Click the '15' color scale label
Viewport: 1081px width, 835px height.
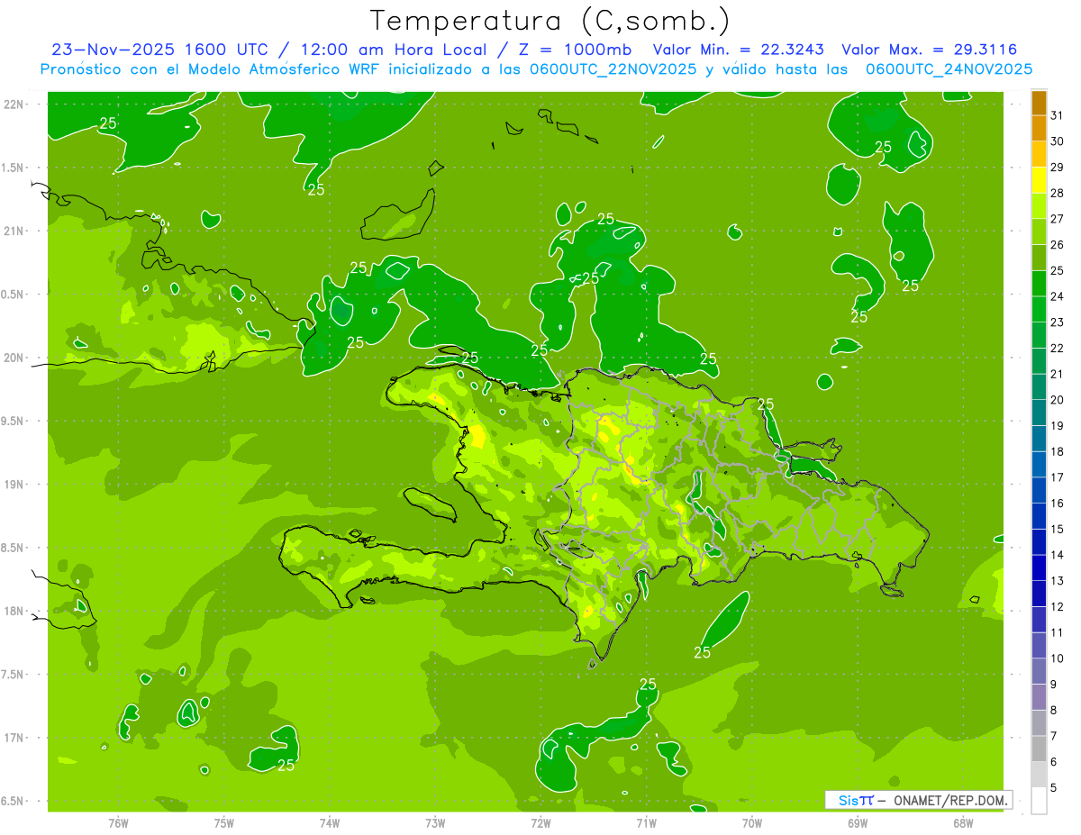click(1058, 530)
